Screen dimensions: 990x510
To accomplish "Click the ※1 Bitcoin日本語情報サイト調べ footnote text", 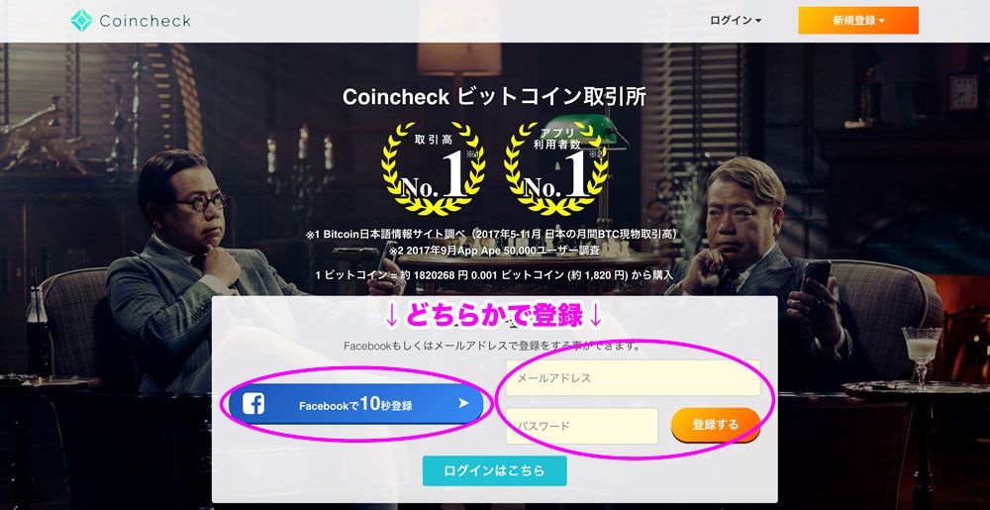I will (x=493, y=234).
